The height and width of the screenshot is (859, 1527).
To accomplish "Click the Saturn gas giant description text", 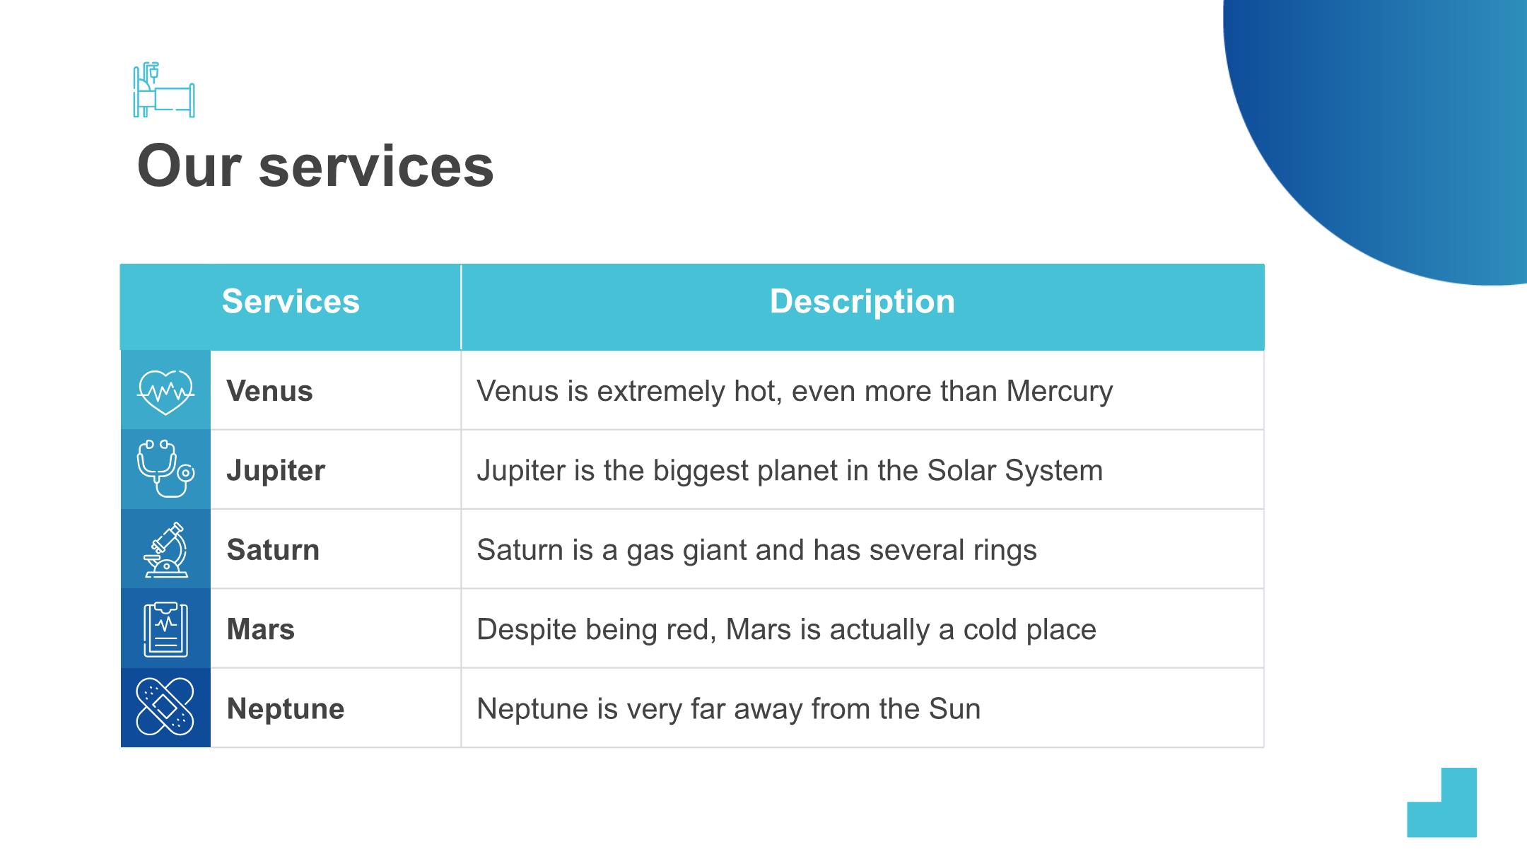I will (x=756, y=550).
